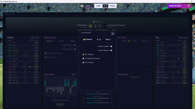This screenshot has width=195, height=109.
Task: Click the double-chevron arrow on Rivolgiti alla squadra
Action: click(189, 6)
